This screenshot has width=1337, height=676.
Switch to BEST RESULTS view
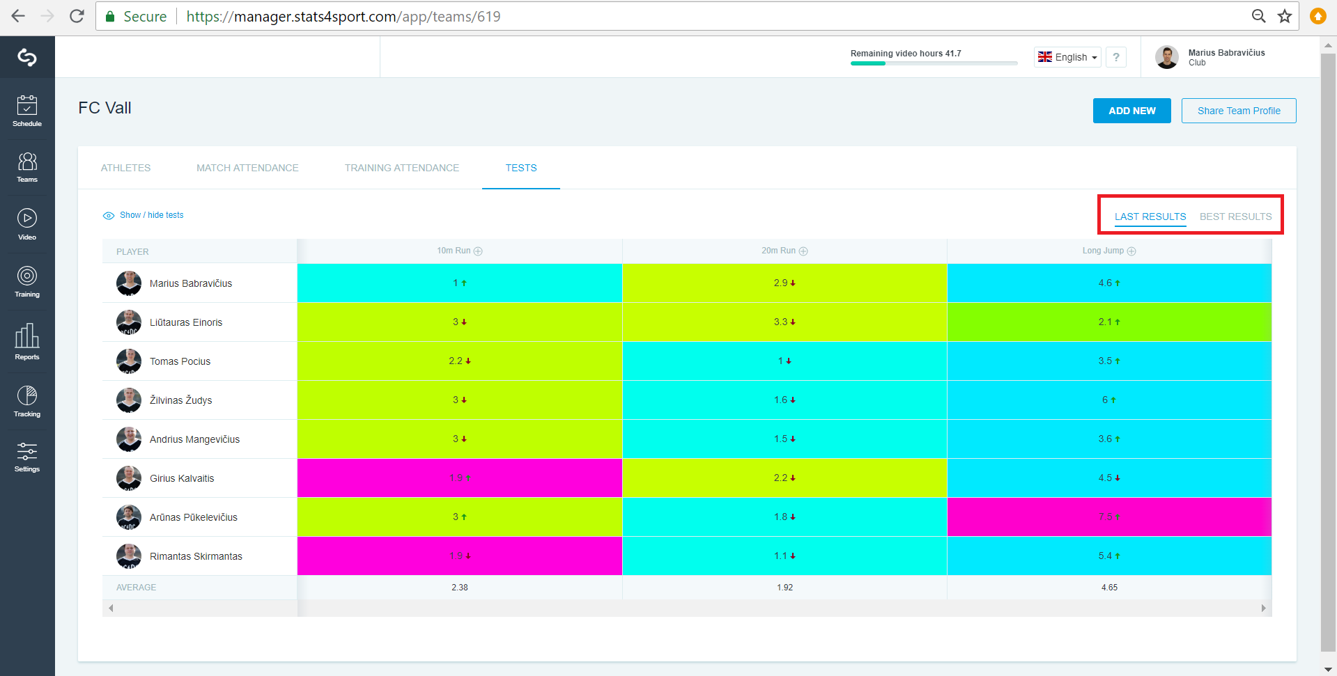tap(1235, 217)
